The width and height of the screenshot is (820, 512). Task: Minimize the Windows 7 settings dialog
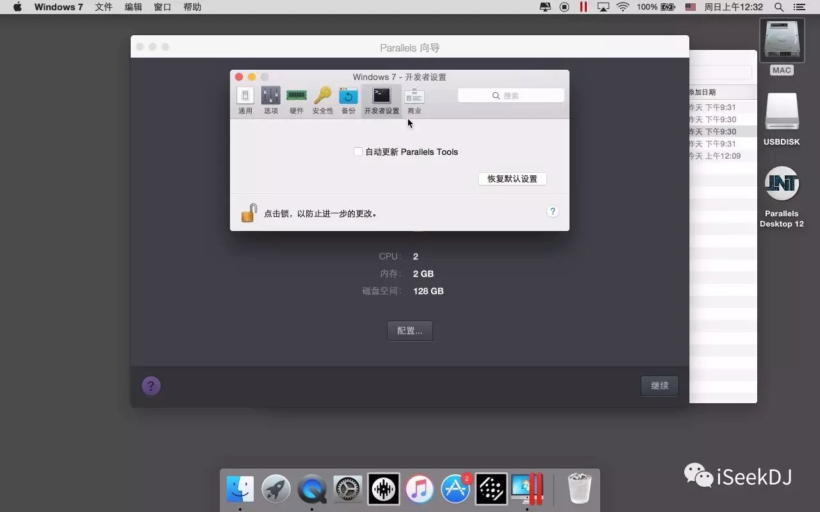click(x=252, y=77)
